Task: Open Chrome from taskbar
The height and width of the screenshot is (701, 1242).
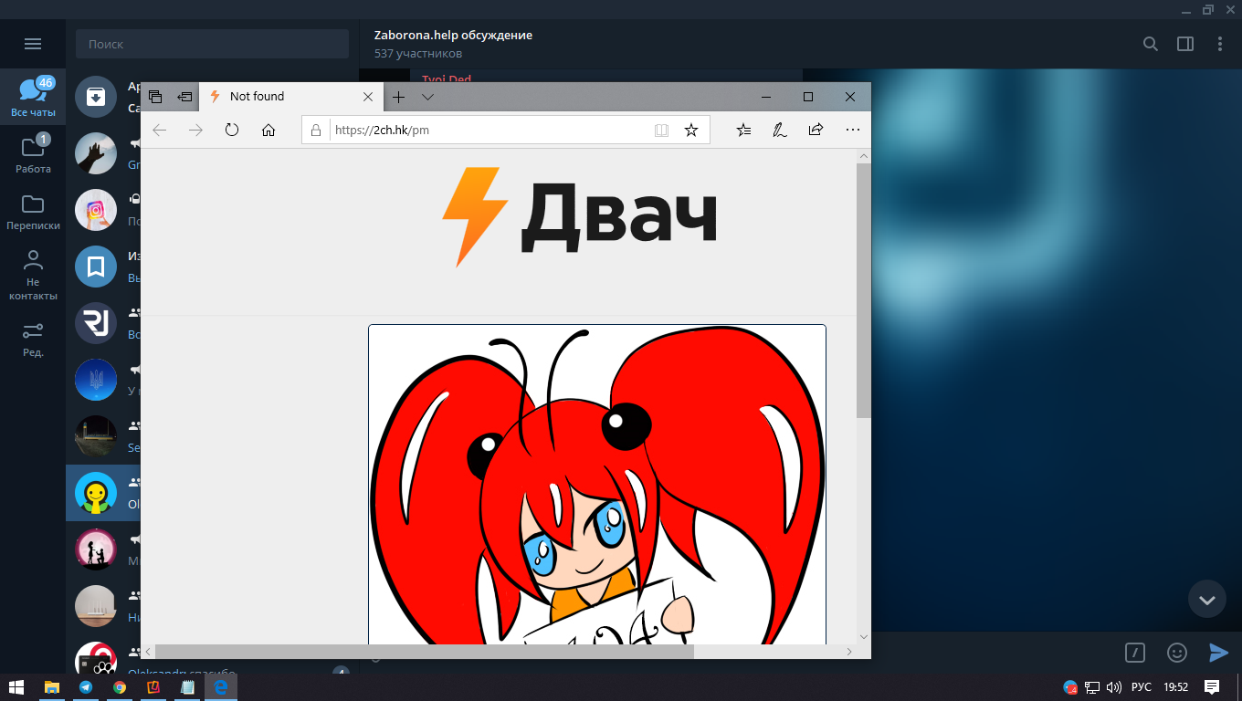Action: point(120,687)
